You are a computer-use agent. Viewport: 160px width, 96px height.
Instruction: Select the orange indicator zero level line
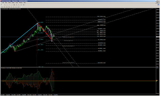click(79, 81)
